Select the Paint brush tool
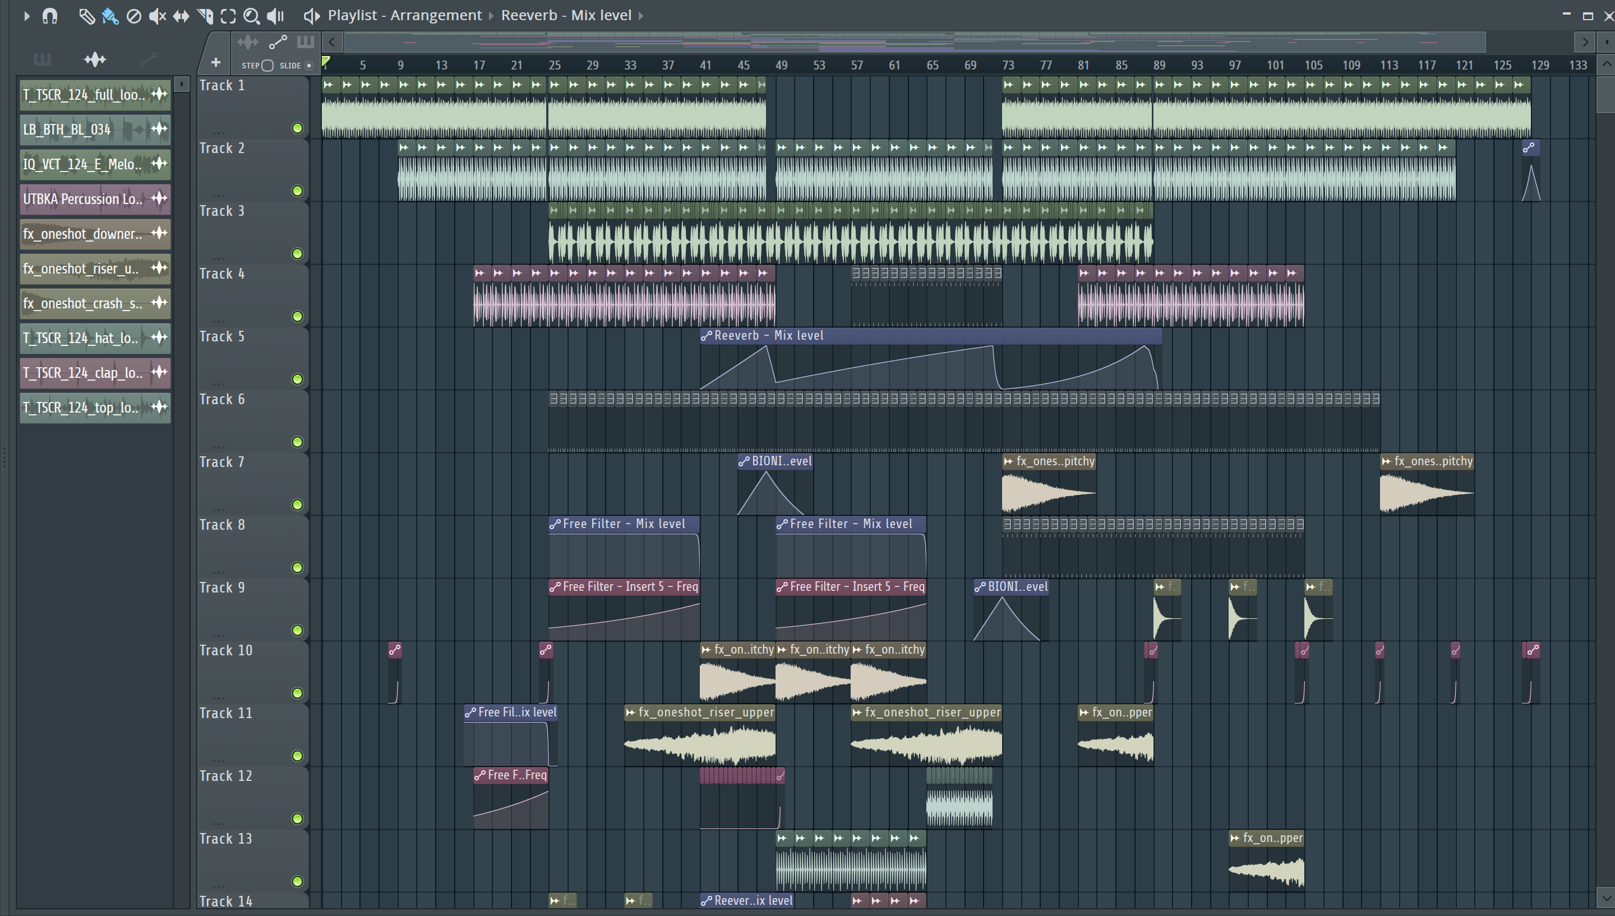 (110, 16)
